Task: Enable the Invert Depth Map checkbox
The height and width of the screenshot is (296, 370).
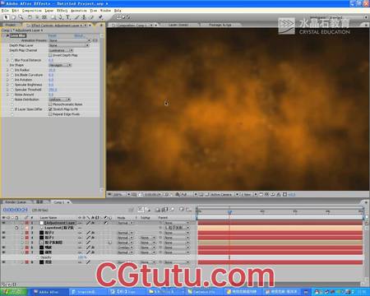Action: [x=50, y=55]
